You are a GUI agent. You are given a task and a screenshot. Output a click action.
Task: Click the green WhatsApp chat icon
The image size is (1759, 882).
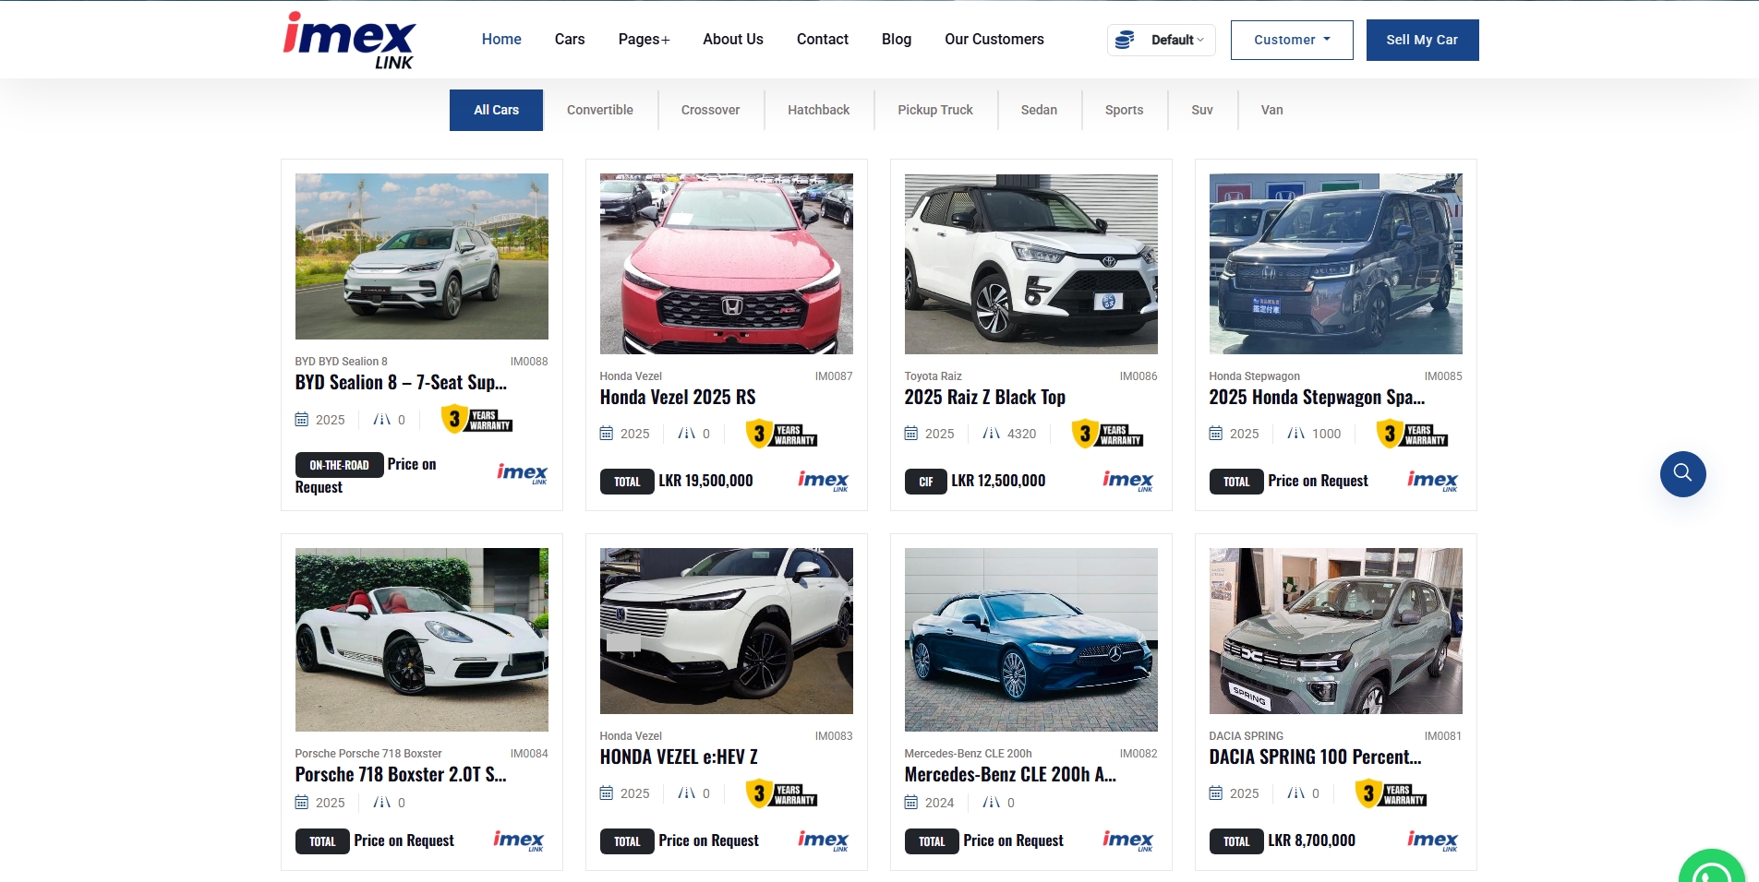pos(1713,868)
